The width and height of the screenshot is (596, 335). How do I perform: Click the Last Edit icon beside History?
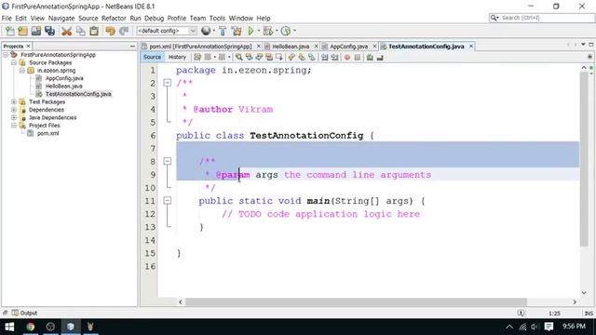click(197, 58)
